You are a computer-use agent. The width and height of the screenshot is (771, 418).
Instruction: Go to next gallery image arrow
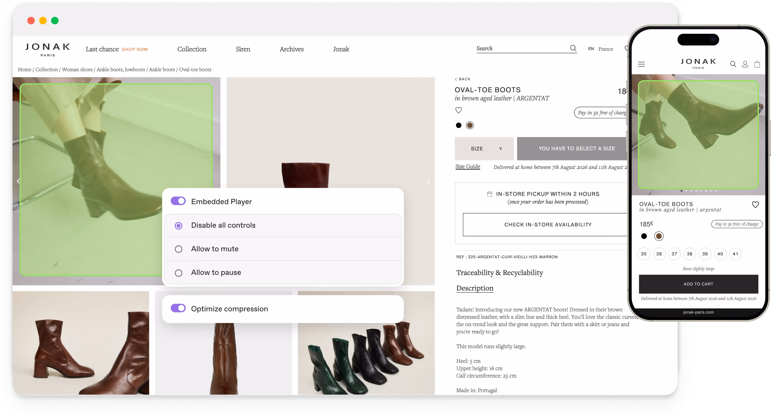428,182
